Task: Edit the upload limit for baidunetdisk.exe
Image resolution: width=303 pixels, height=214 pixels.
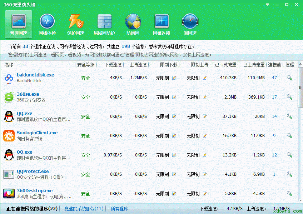Action: pos(205,78)
